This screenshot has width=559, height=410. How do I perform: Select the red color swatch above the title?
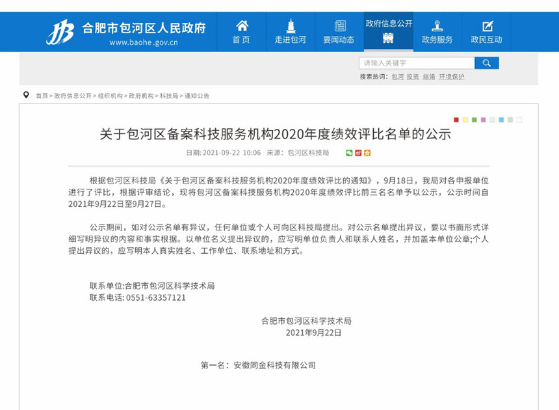pyautogui.click(x=456, y=119)
